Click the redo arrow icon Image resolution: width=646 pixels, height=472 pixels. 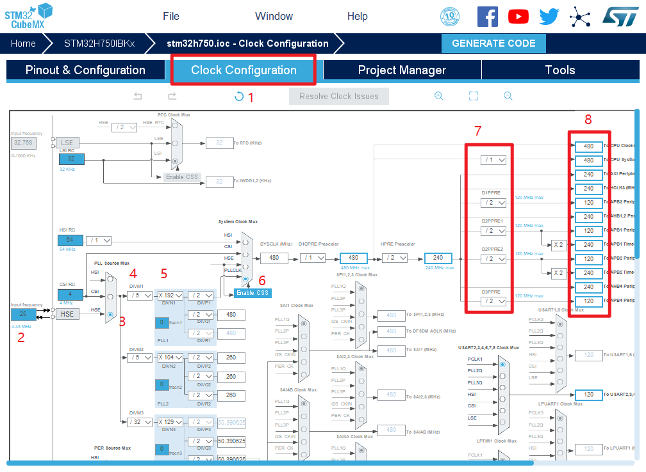[x=172, y=97]
